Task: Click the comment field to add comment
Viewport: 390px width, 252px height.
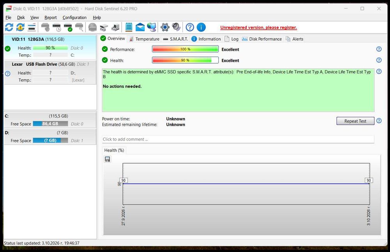Action: [x=238, y=139]
